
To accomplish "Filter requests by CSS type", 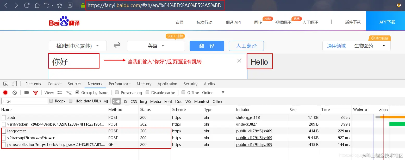I will tap(134, 101).
